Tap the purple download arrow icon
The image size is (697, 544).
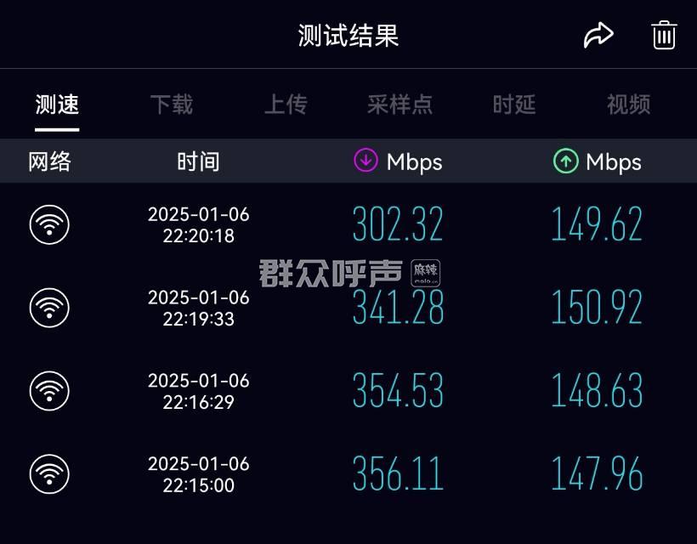coord(365,160)
